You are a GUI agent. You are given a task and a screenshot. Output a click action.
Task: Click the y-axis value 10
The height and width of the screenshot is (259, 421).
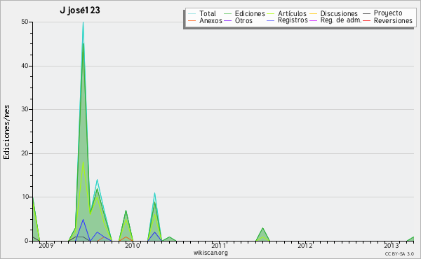coord(25,197)
